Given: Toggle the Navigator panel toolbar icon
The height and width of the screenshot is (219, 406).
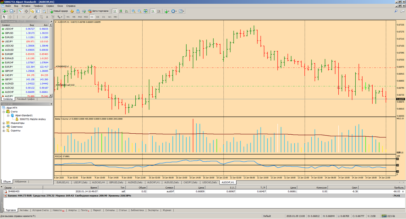Looking at the screenshot, I should (x=32, y=11).
